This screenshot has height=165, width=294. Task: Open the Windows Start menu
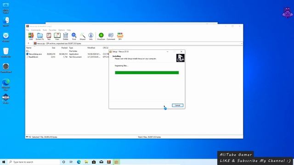4,162
